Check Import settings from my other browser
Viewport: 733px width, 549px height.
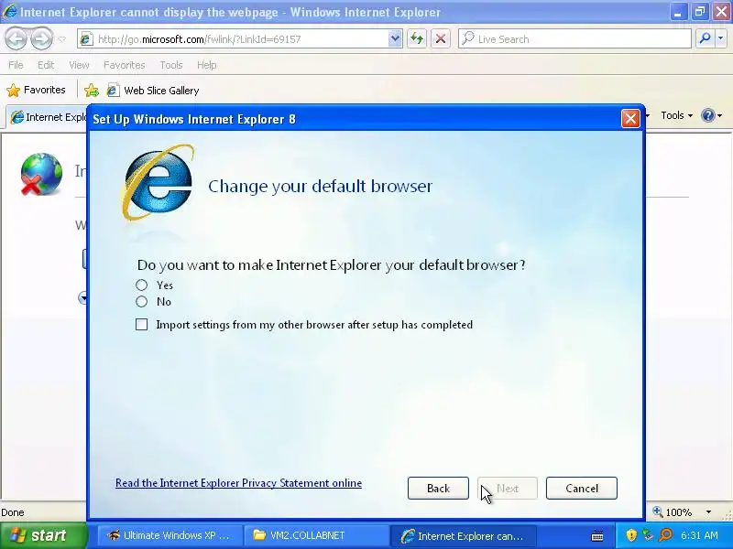pyautogui.click(x=142, y=325)
